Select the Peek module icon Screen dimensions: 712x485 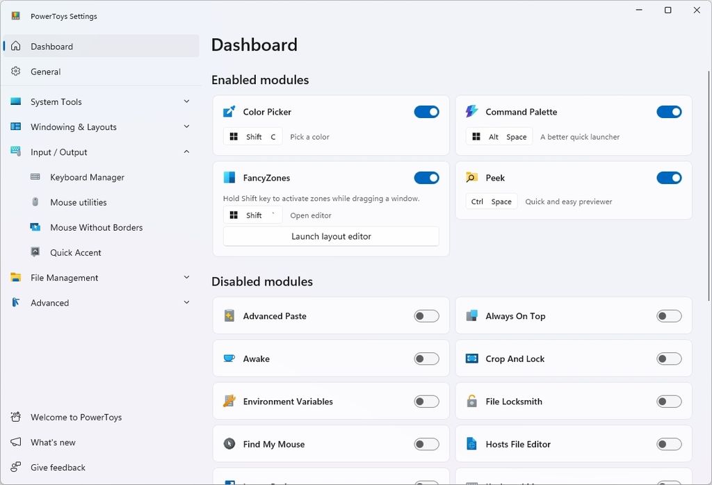pos(471,177)
